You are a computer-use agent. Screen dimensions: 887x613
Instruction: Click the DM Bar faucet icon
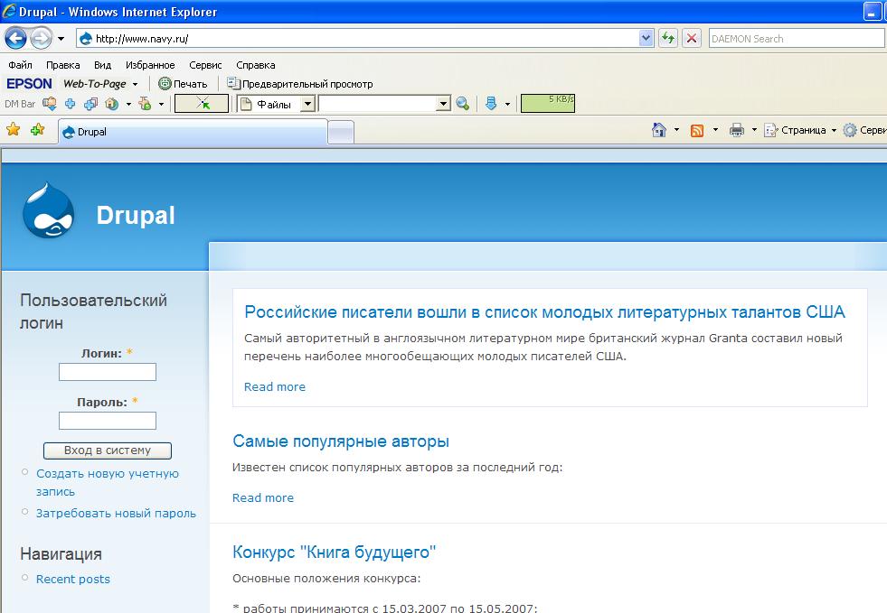tap(145, 104)
